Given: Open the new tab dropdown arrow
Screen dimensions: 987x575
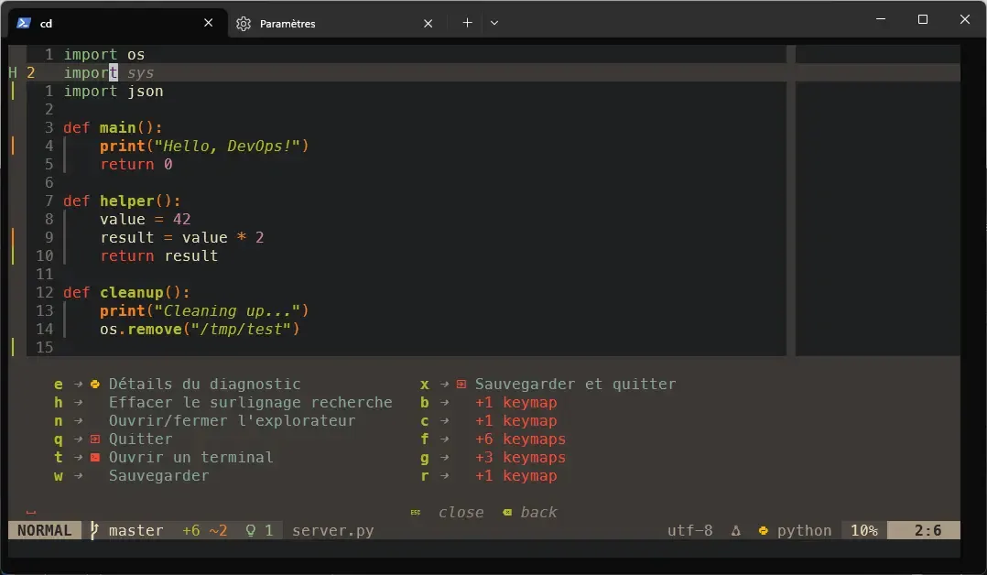Looking at the screenshot, I should [493, 23].
